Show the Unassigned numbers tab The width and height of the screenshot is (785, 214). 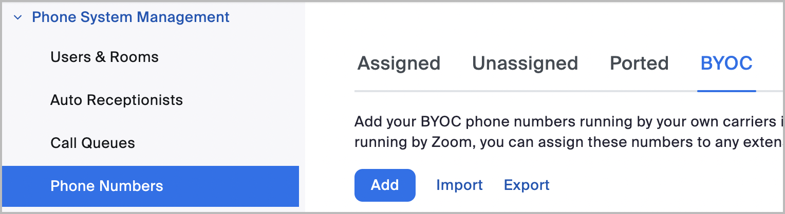525,63
